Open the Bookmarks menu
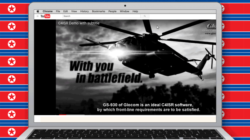 [x=98, y=11]
